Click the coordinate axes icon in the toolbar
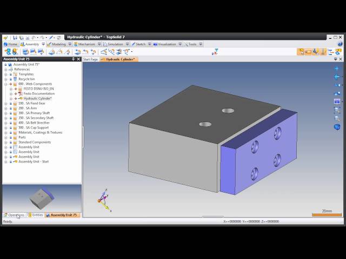 [215, 52]
